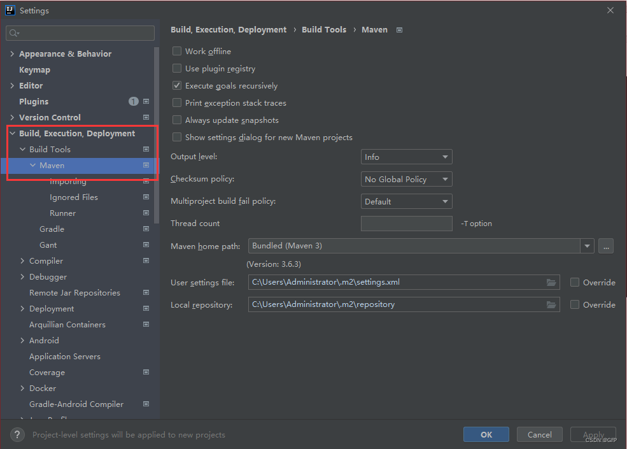The width and height of the screenshot is (627, 449).
Task: Click the project-level icon beside Build Tools
Action: [146, 149]
